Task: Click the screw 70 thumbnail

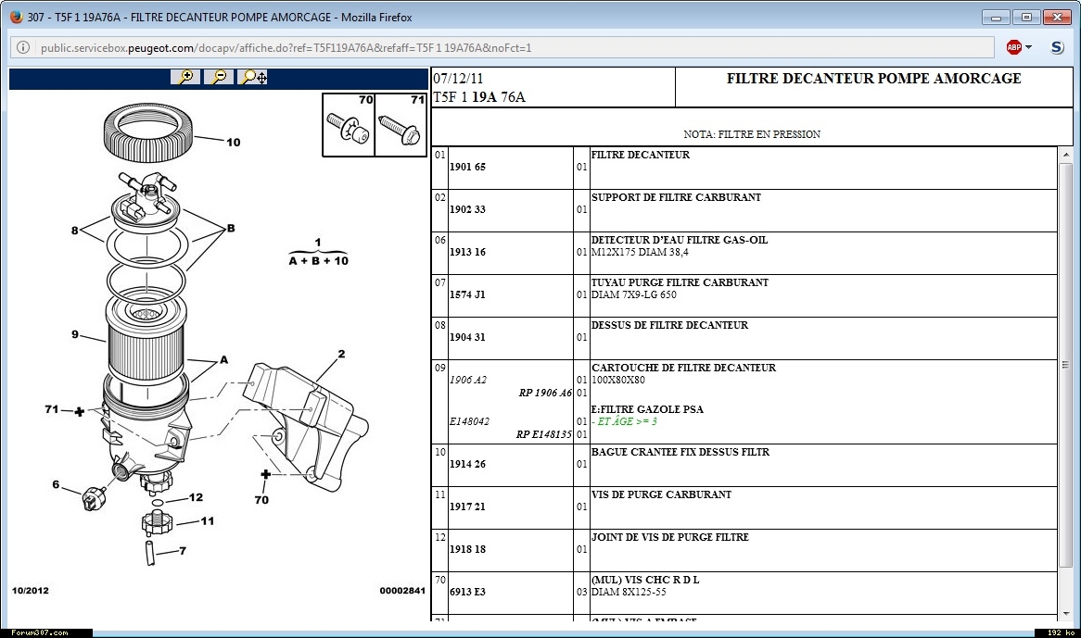Action: click(349, 126)
